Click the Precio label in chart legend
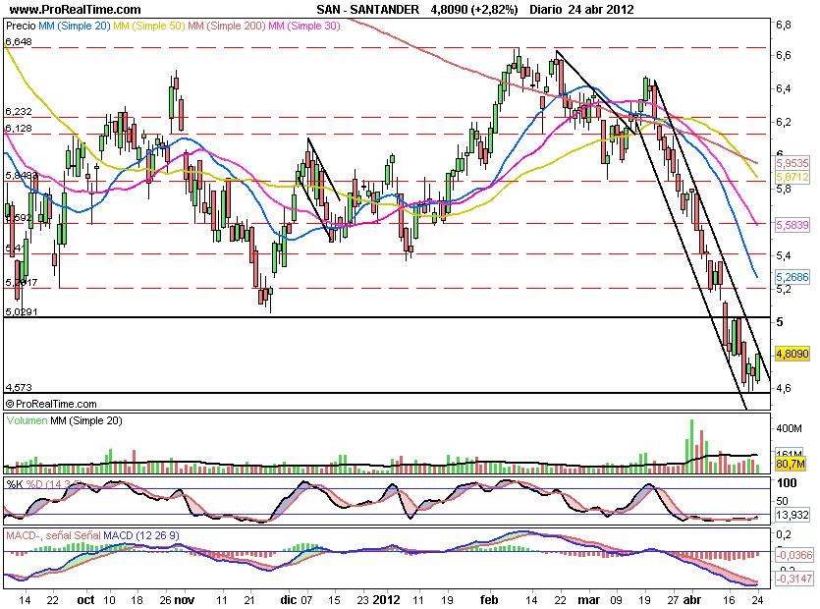This screenshot has height=609, width=820. 22,27
